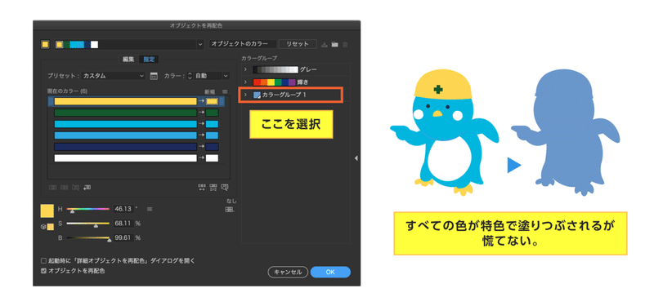This screenshot has width=654, height=306.
Task: Select the グレー color group row
Action: pyautogui.click(x=295, y=69)
